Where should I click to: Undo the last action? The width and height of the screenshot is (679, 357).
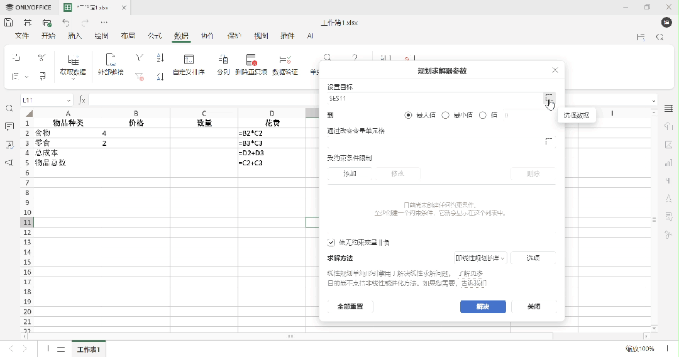(66, 23)
